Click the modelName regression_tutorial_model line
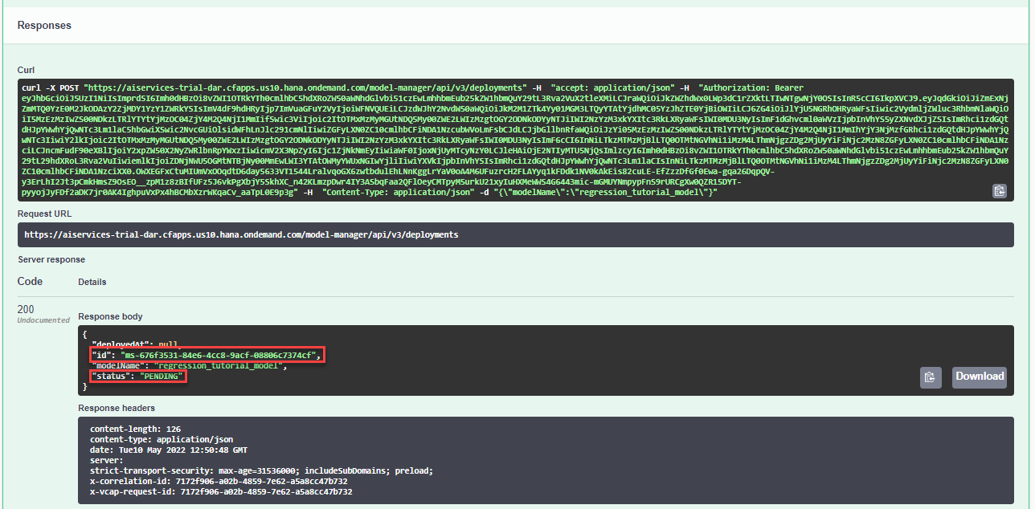 pos(190,365)
